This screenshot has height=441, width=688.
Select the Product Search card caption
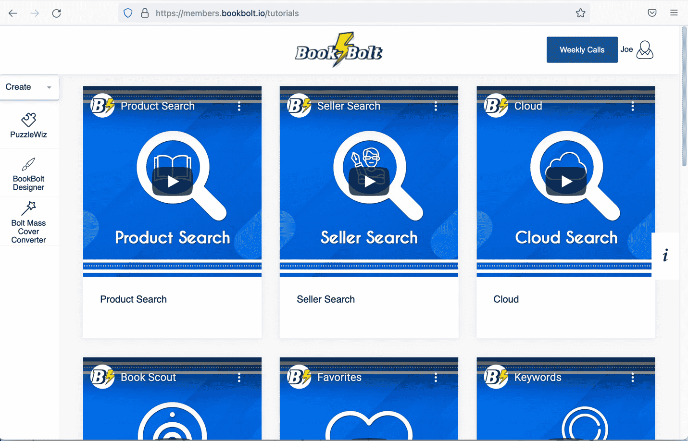(134, 299)
